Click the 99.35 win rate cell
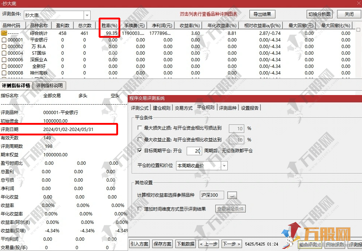The height and width of the screenshot is (251, 362). point(112,33)
